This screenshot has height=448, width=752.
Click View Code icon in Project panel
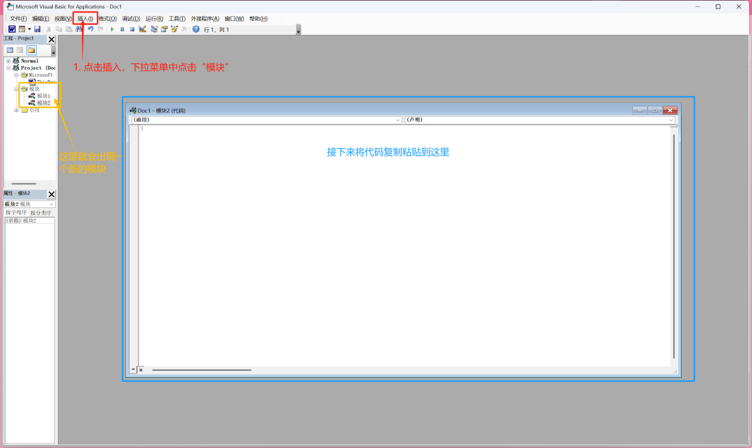10,50
